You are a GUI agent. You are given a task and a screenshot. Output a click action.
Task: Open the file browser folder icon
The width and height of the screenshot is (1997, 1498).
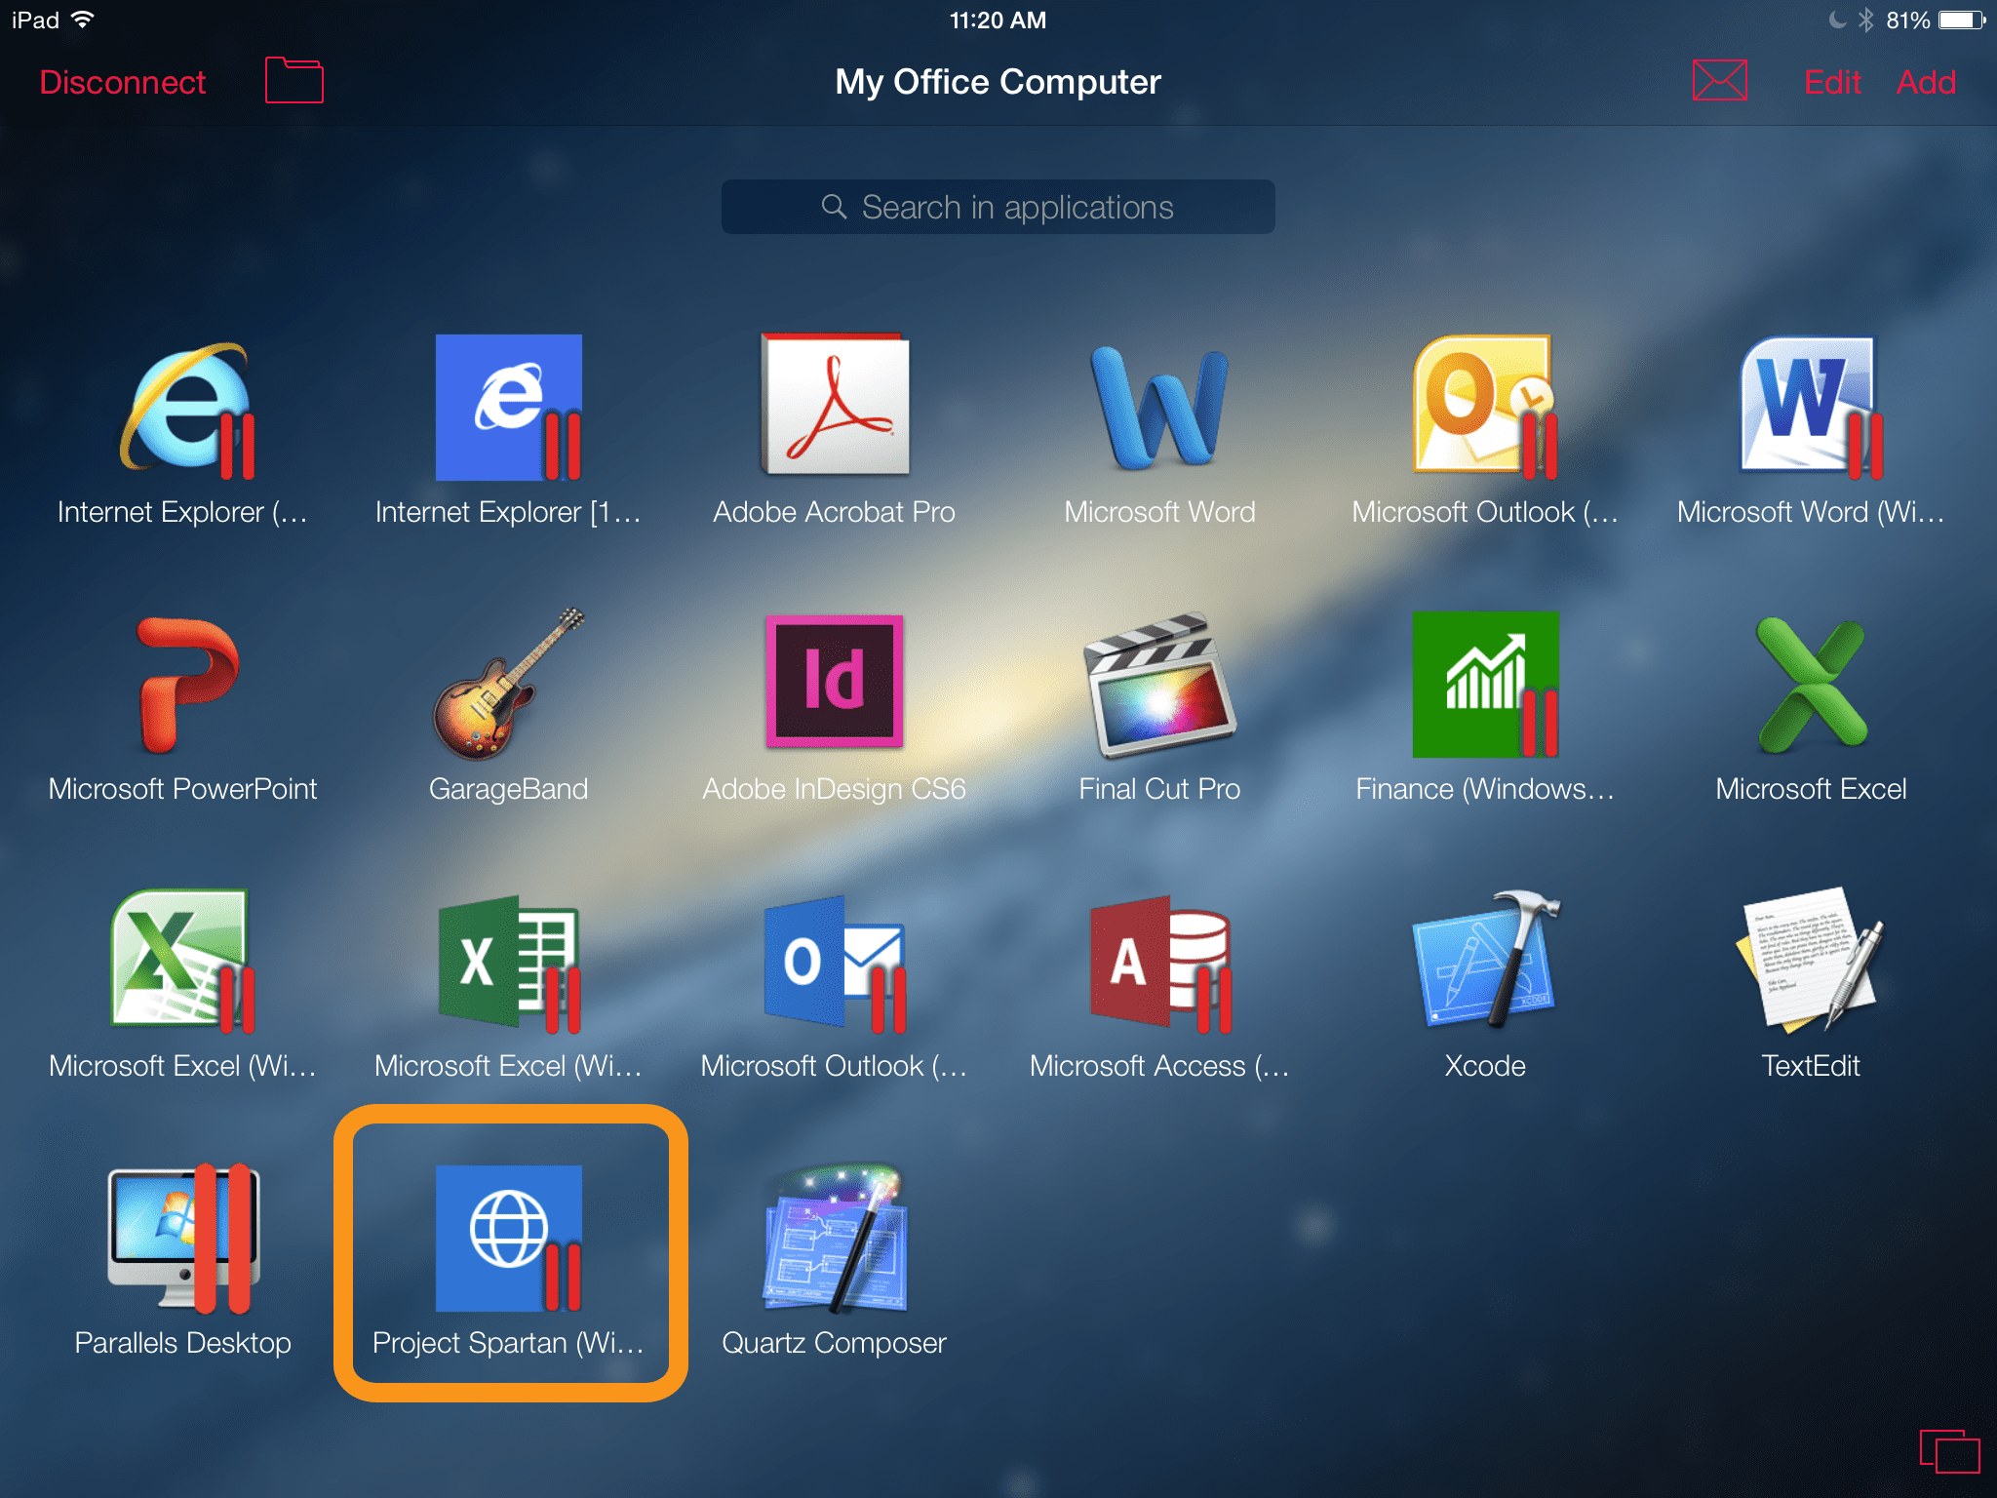click(x=294, y=80)
